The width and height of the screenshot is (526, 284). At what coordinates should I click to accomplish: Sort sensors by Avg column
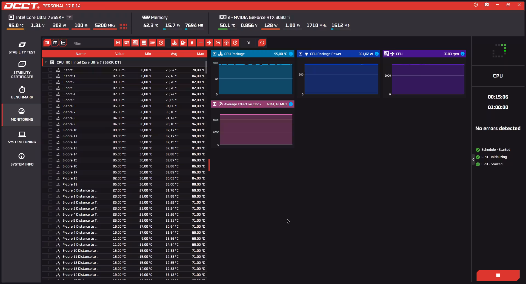[174, 54]
